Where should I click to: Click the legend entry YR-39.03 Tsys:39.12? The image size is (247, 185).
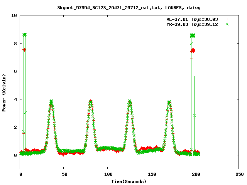(x=192, y=24)
